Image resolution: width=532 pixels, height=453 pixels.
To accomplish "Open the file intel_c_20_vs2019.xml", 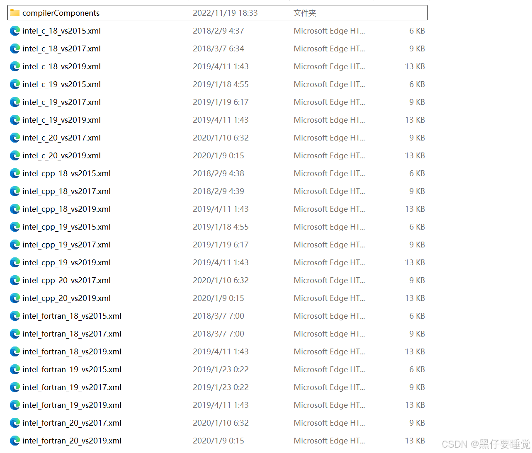I will (x=61, y=155).
